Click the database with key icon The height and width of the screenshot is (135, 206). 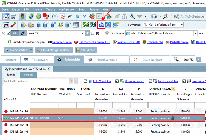pos(24,25)
